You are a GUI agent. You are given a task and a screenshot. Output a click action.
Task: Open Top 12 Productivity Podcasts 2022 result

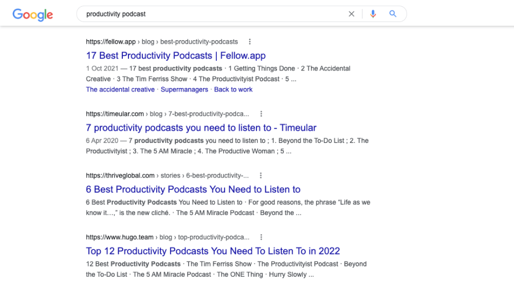point(213,251)
